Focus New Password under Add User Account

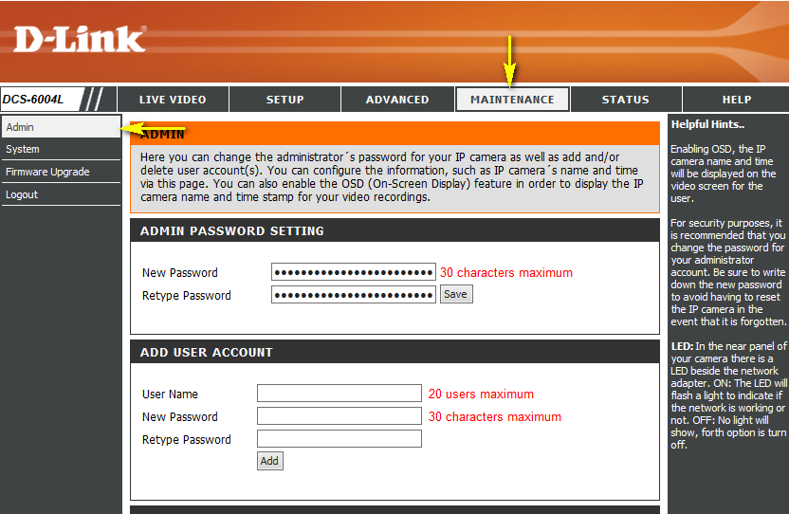[339, 416]
